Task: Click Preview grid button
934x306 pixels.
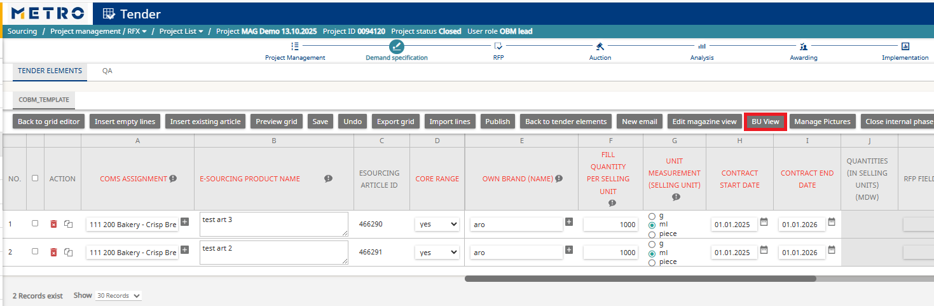Action: (x=277, y=122)
